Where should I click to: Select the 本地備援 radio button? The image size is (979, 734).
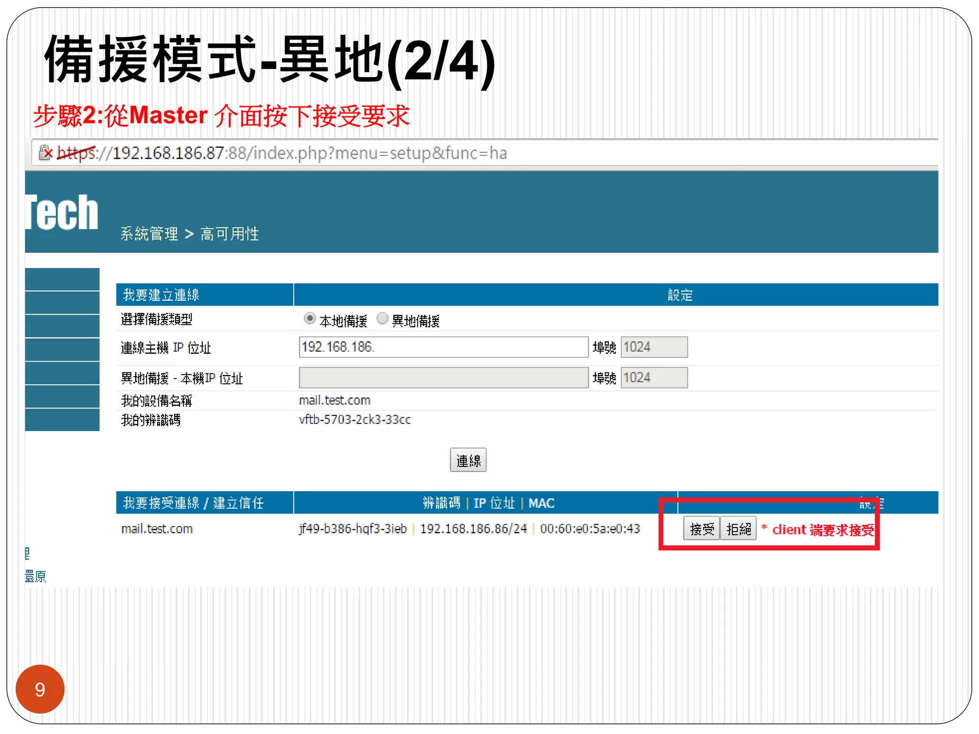click(x=310, y=318)
